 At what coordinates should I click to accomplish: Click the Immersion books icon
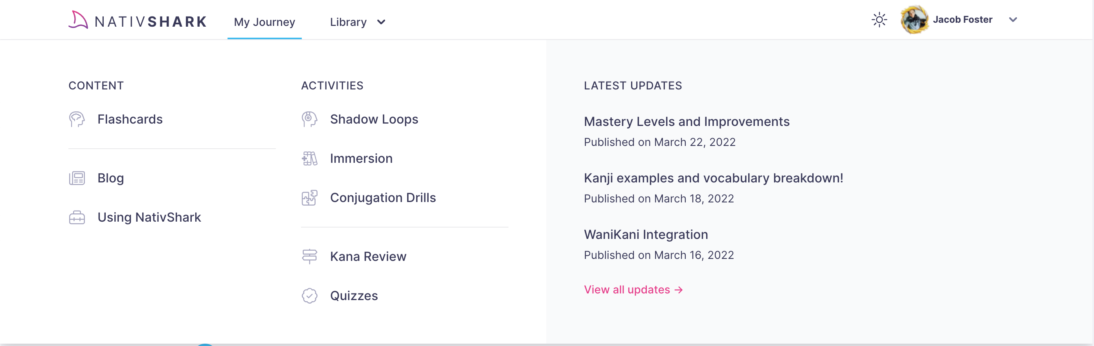coord(309,158)
